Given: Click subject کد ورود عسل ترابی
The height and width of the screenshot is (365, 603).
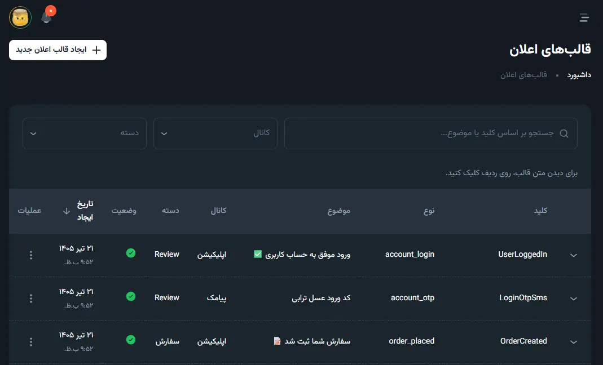Looking at the screenshot, I should [x=321, y=298].
